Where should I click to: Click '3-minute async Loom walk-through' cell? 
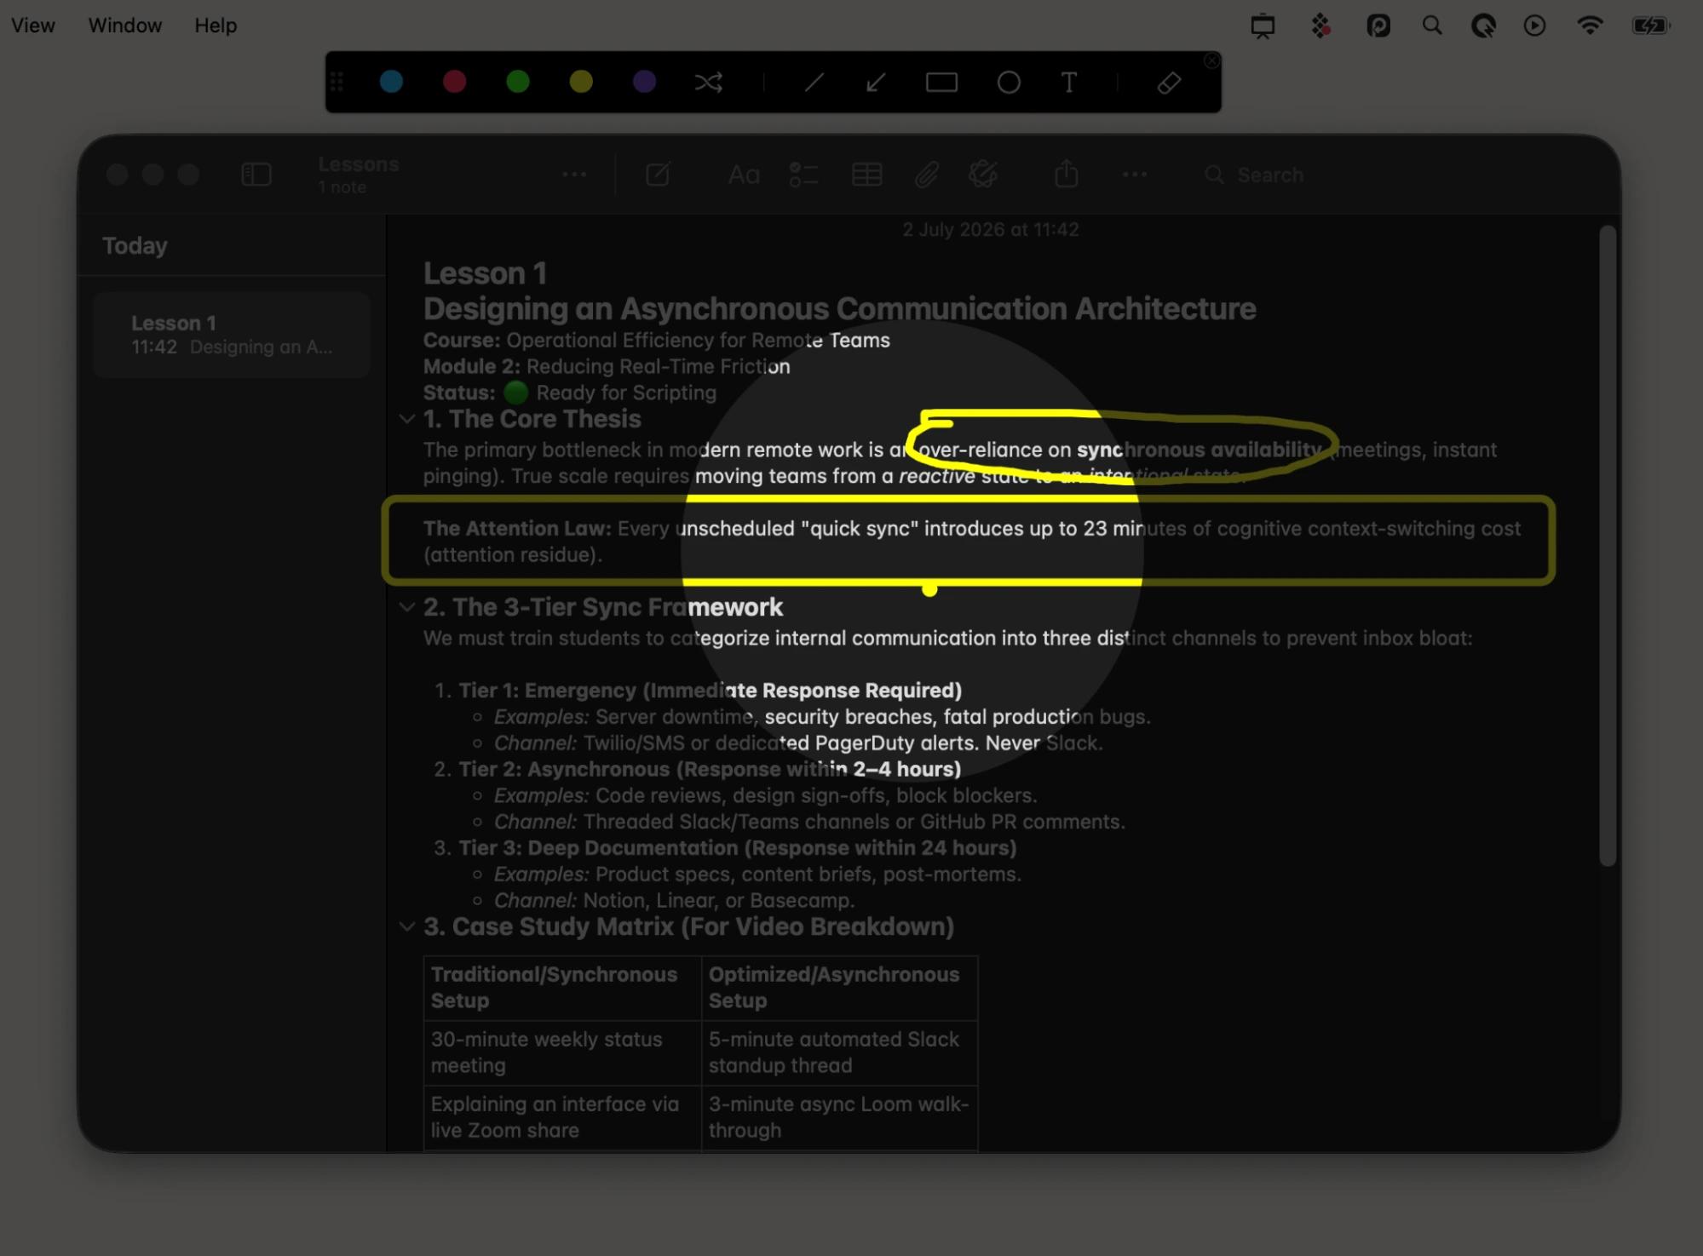pos(839,1117)
